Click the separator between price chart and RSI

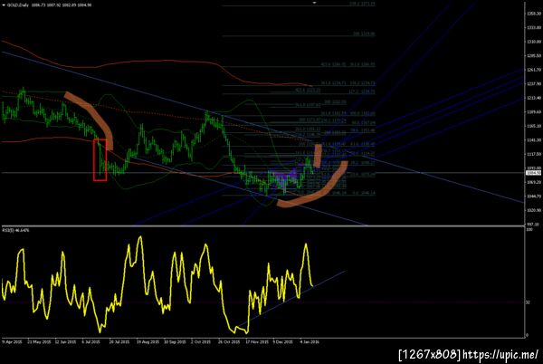263,226
